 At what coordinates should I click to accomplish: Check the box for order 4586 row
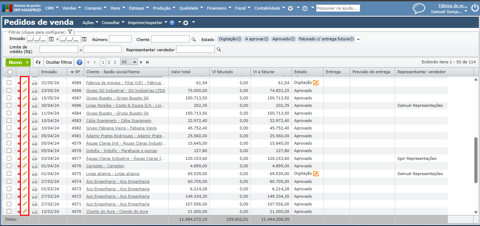(9, 105)
